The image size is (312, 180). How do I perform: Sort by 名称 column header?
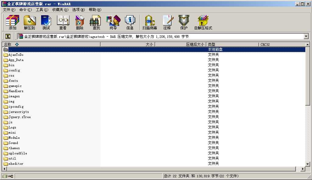tap(51, 45)
